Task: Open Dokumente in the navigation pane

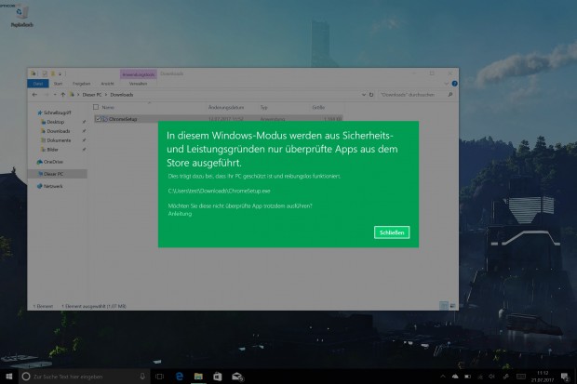Action: [x=56, y=140]
